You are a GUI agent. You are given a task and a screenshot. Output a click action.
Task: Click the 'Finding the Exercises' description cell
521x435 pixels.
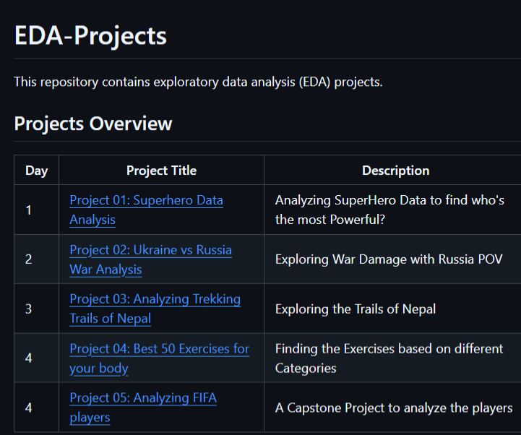coord(389,358)
